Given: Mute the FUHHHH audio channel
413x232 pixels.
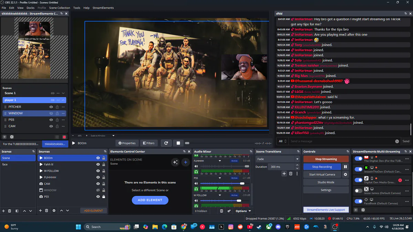Looking at the screenshot, I should pos(196,166).
